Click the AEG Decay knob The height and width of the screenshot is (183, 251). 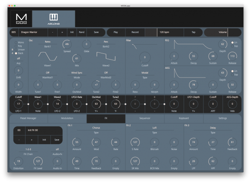pos(194,85)
